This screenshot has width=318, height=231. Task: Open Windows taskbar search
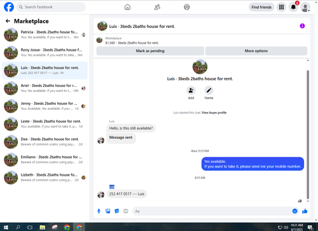click(18, 227)
